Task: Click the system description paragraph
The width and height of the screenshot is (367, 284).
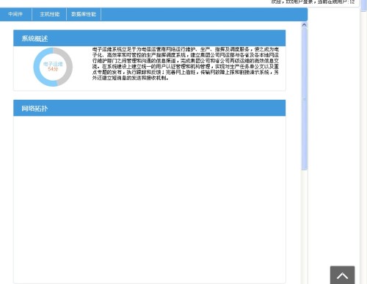Action: point(186,64)
